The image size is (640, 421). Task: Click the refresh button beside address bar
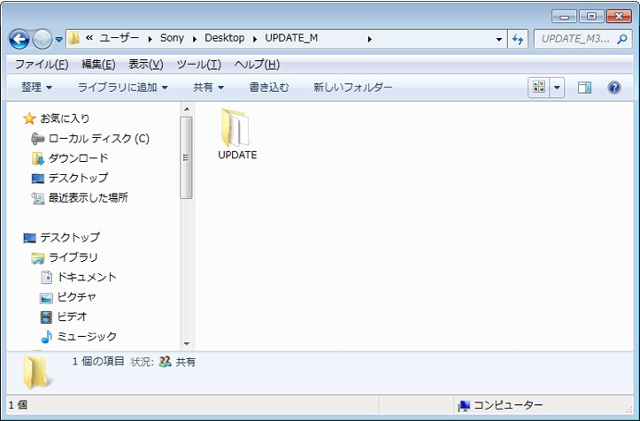[x=519, y=39]
